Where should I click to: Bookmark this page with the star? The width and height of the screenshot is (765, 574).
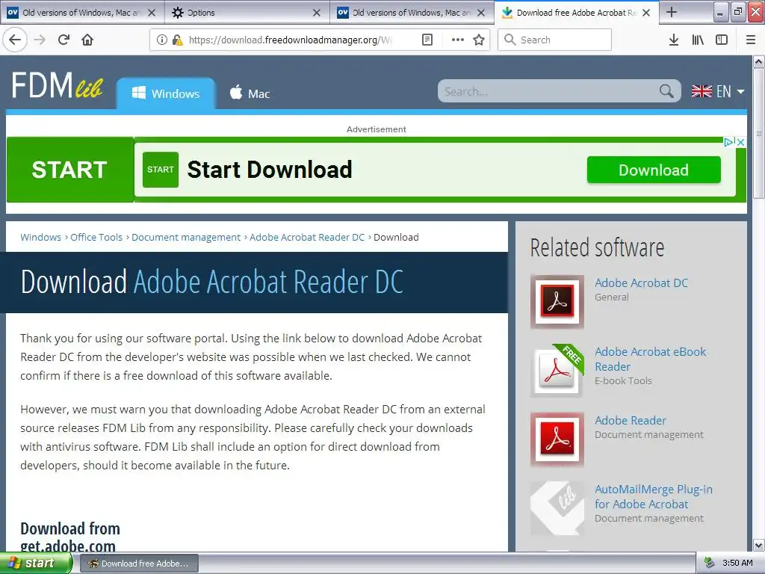click(479, 40)
